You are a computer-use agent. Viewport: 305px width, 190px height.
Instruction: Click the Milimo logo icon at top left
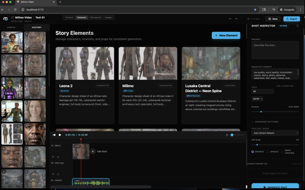[5, 19]
